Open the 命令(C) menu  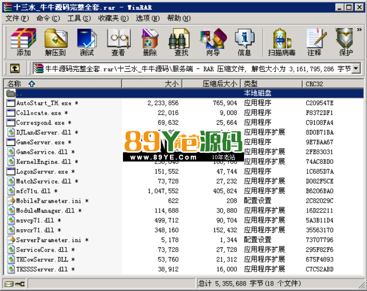48,18
